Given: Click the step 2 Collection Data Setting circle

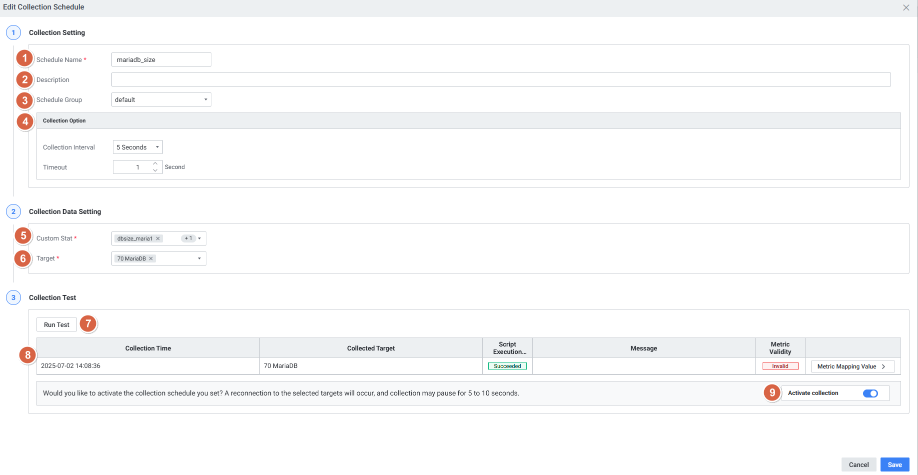Looking at the screenshot, I should point(13,211).
